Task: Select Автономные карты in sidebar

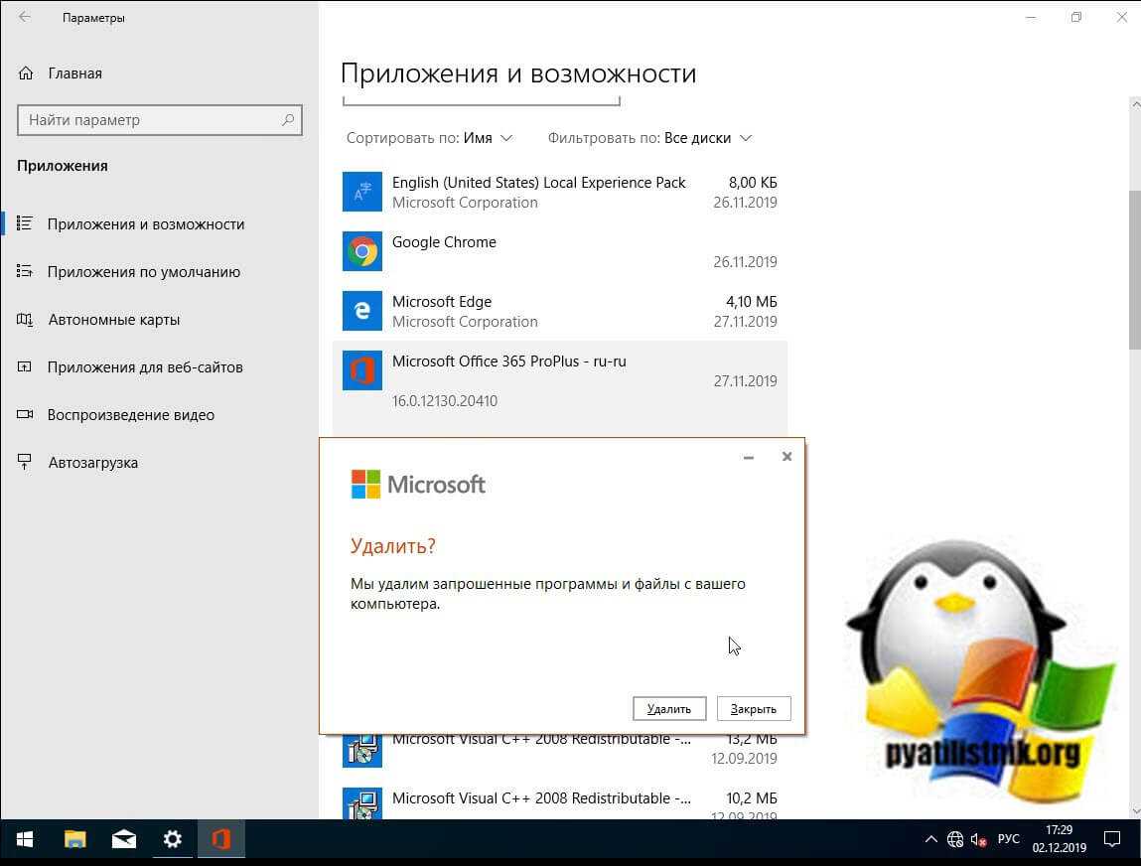Action: [x=113, y=320]
